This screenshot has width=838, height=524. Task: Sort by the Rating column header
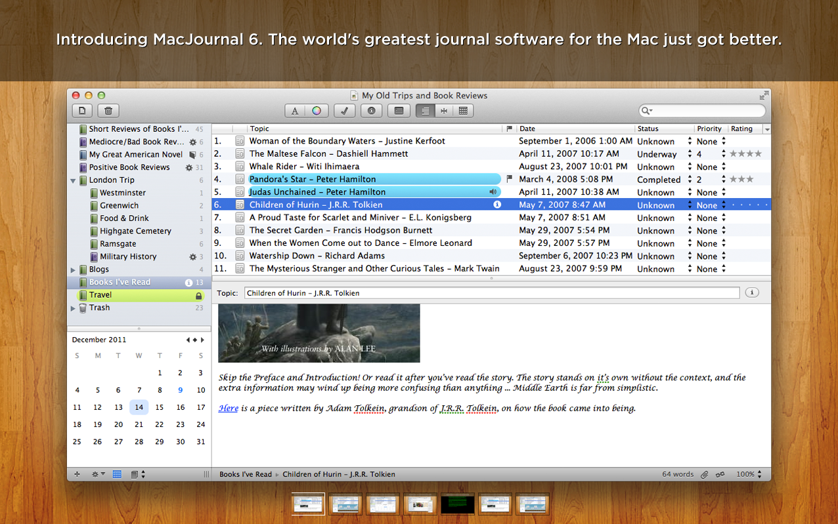pyautogui.click(x=745, y=129)
